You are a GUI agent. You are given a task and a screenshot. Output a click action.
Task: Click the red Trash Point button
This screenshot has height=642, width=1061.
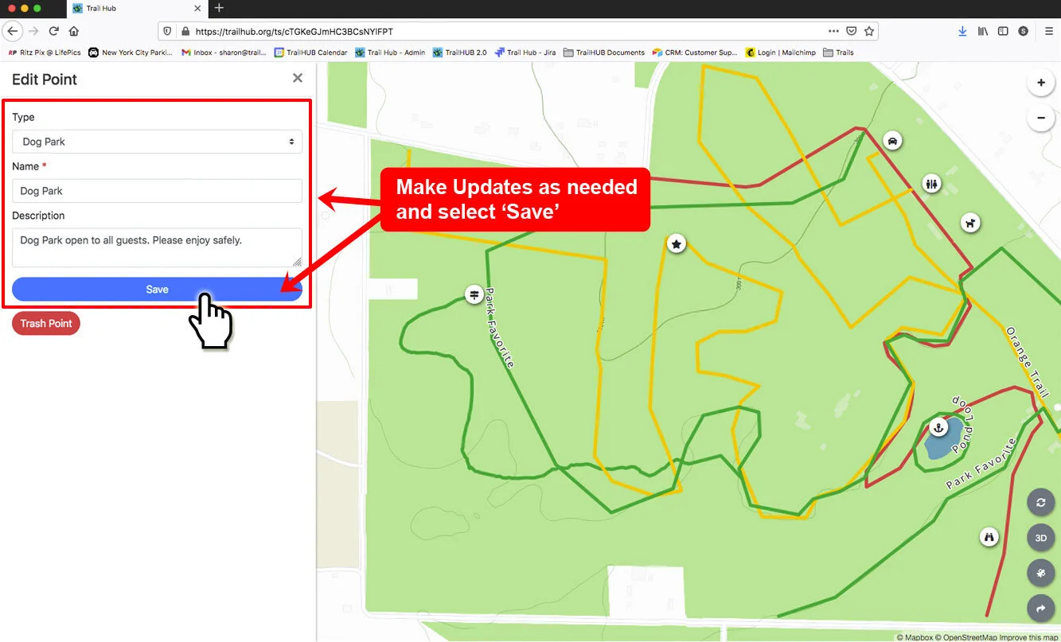click(x=46, y=323)
